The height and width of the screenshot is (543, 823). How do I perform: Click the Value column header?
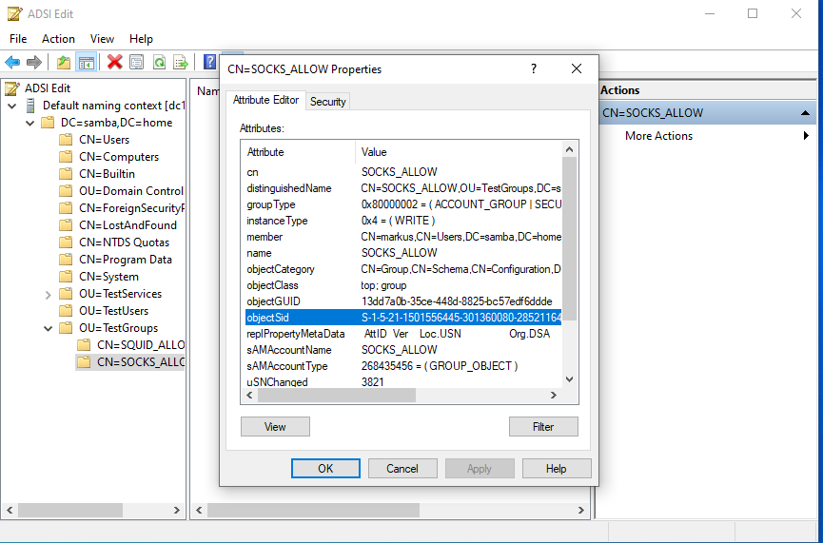tap(459, 152)
